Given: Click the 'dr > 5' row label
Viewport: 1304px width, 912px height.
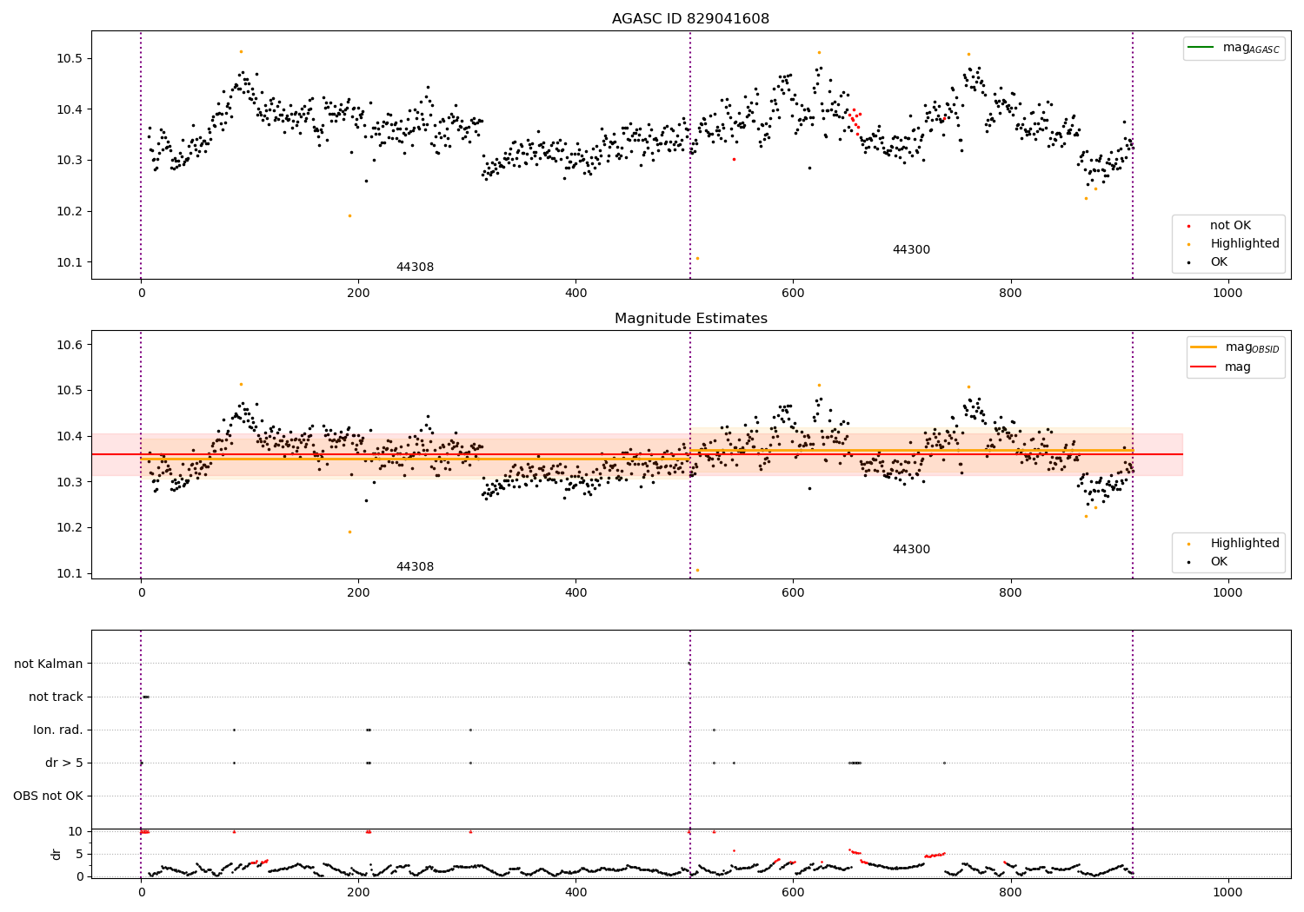Looking at the screenshot, I should pyautogui.click(x=64, y=763).
